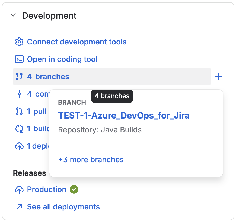Screen dimensions: 236x223
Task: Open the Production release link
Action: click(47, 189)
